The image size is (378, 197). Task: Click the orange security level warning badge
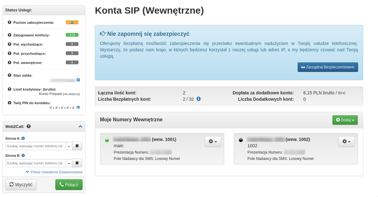pos(72,22)
